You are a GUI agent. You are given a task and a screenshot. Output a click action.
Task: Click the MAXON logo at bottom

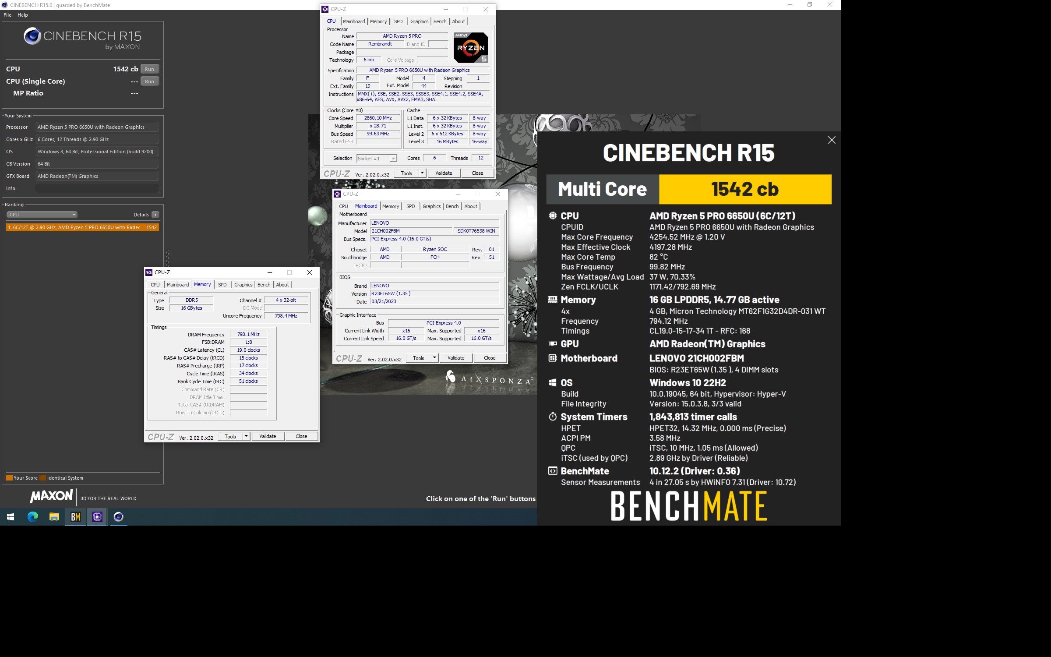pyautogui.click(x=52, y=496)
